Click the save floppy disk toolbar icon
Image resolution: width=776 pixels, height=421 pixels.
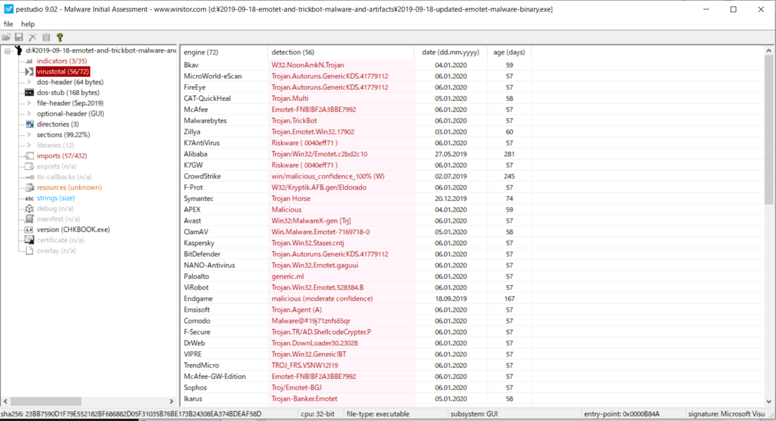19,38
